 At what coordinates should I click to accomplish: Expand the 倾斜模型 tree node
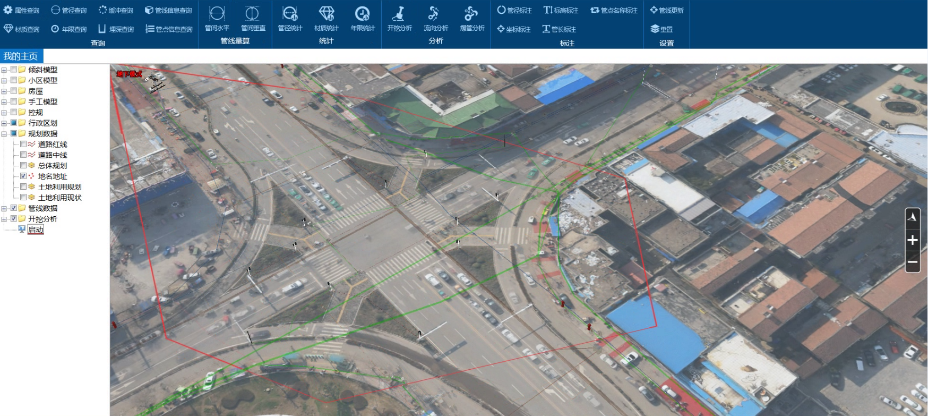click(x=4, y=70)
